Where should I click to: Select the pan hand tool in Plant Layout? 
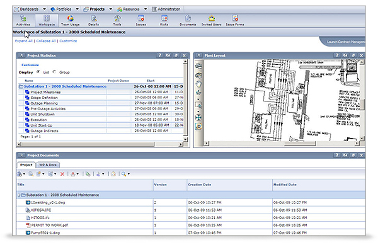pyautogui.click(x=199, y=83)
